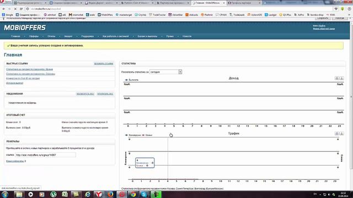Toggle the Конверсии series in Трафик legend

pyautogui.click(x=133, y=135)
